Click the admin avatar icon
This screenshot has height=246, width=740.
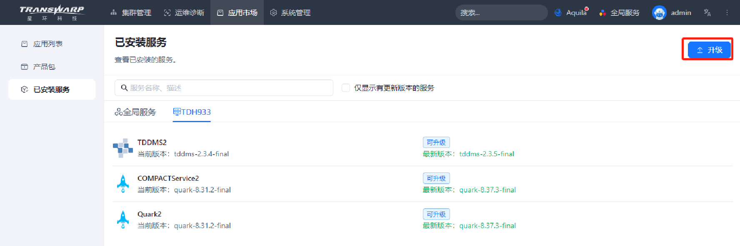click(x=659, y=12)
